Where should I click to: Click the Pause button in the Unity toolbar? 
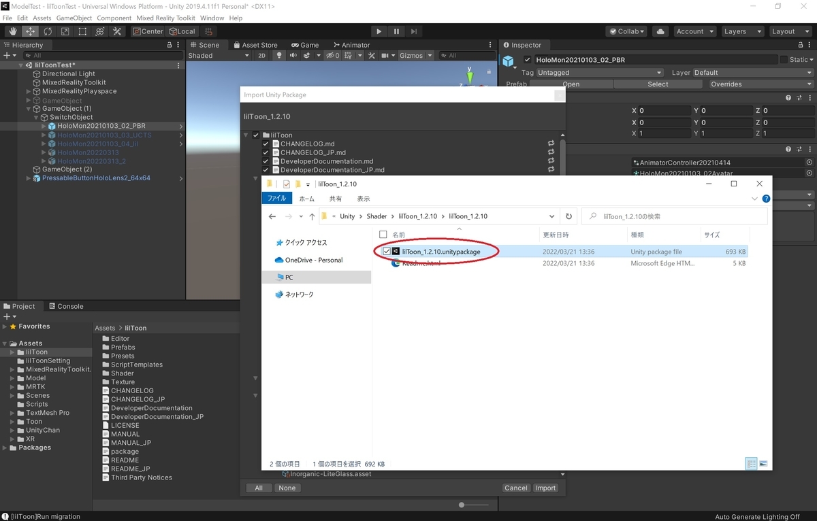(x=396, y=31)
